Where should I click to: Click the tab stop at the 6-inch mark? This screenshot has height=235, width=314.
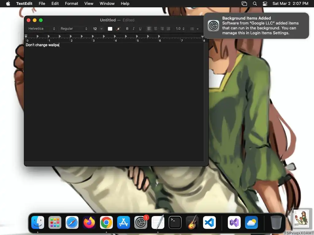point(159,36)
